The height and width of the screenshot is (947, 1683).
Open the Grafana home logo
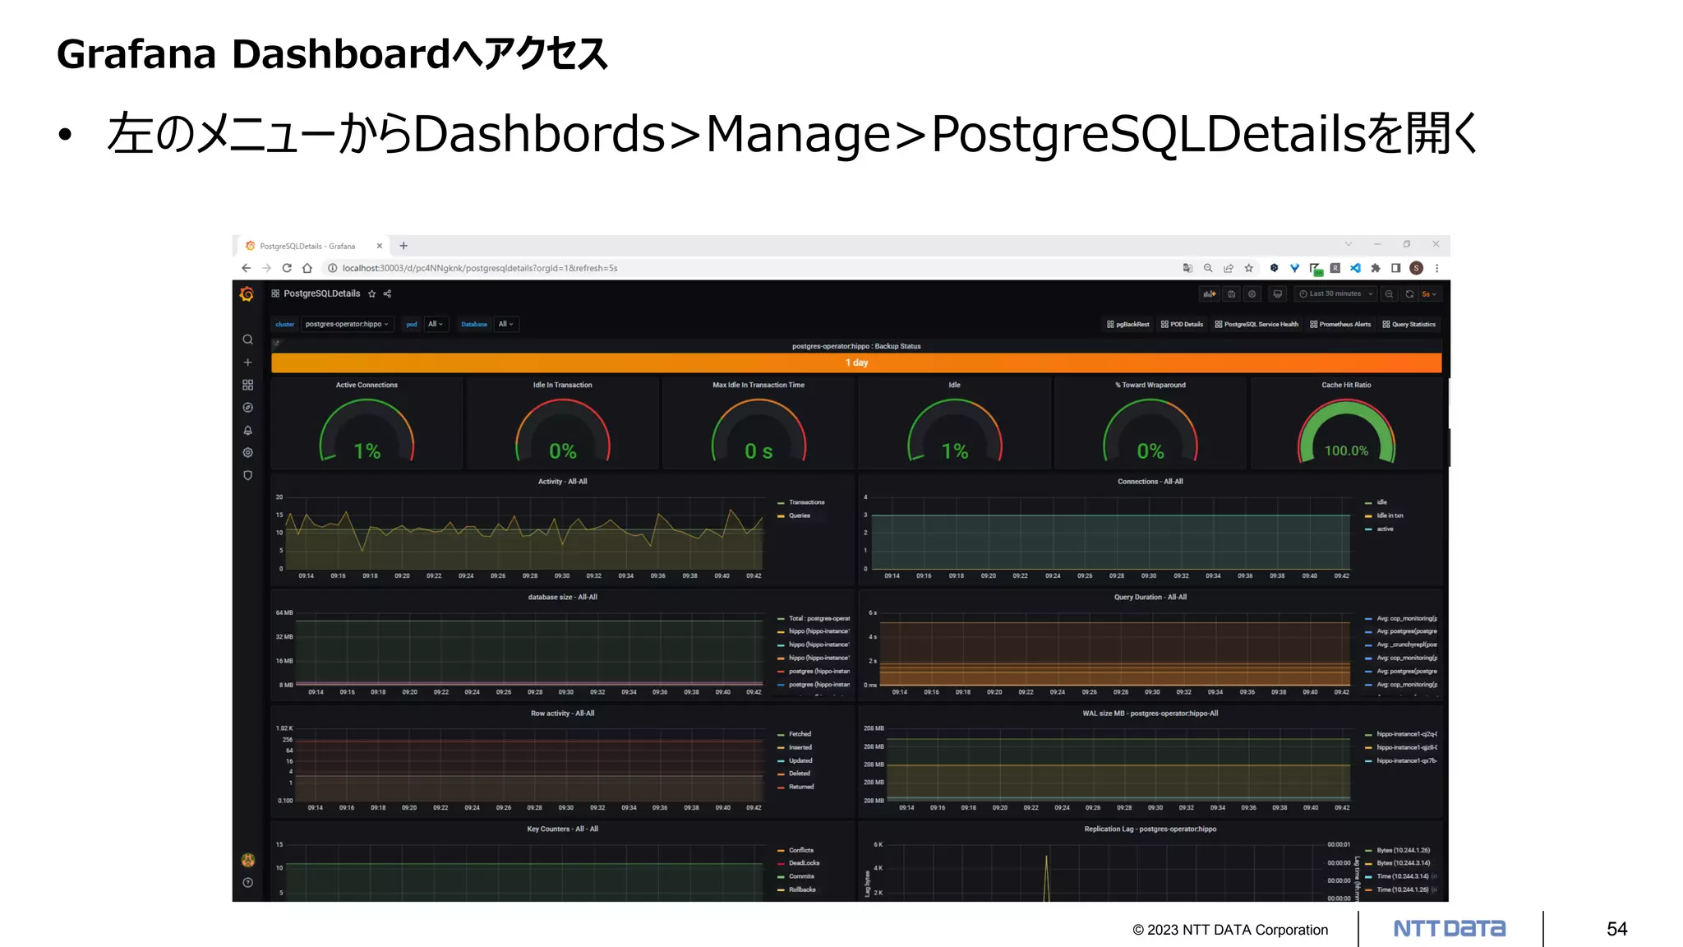[x=247, y=294]
